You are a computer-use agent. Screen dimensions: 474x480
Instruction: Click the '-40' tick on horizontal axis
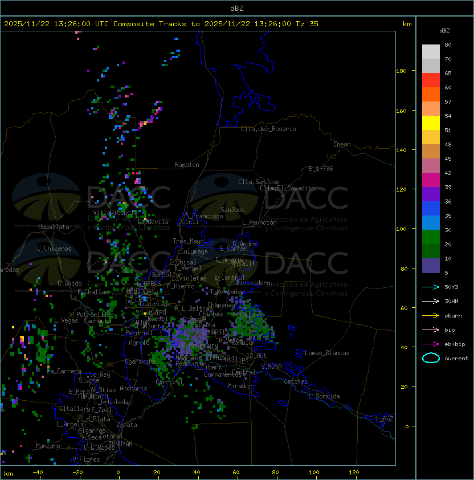click(x=38, y=473)
